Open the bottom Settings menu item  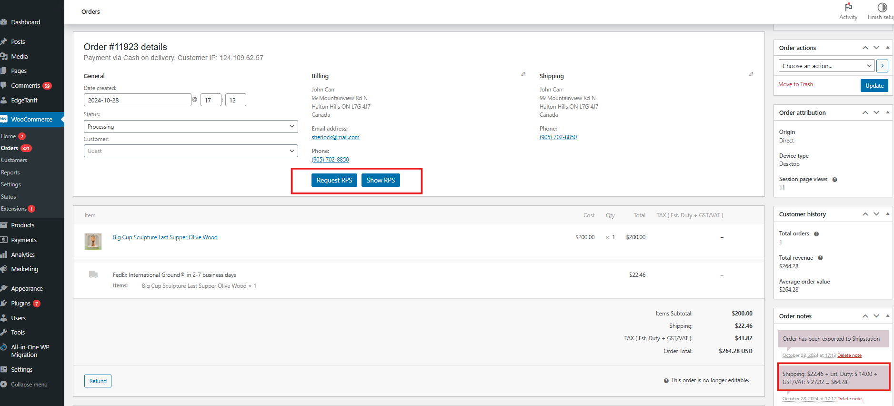[x=22, y=369]
